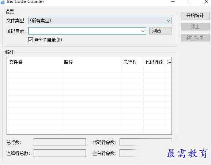This screenshot has width=211, height=165.
Task: Click the 文件类型: label
Action: point(16,21)
